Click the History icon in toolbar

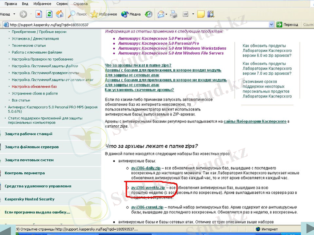coord(149,14)
